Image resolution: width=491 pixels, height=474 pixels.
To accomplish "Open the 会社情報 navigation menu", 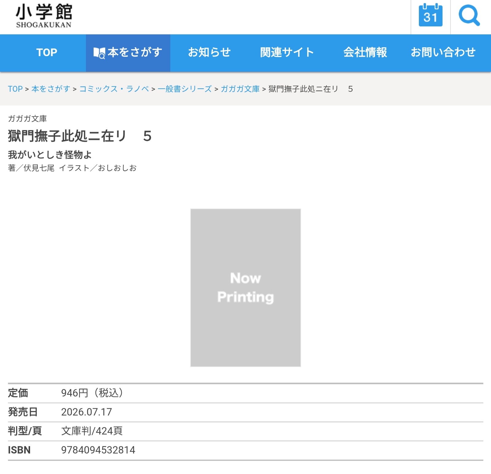I will coord(365,52).
